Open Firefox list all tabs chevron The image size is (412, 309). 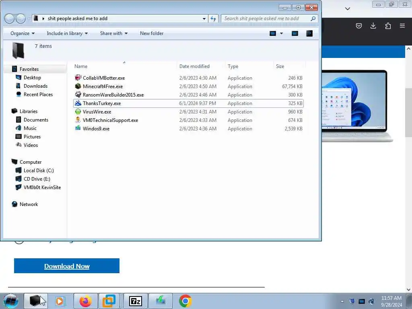[347, 9]
